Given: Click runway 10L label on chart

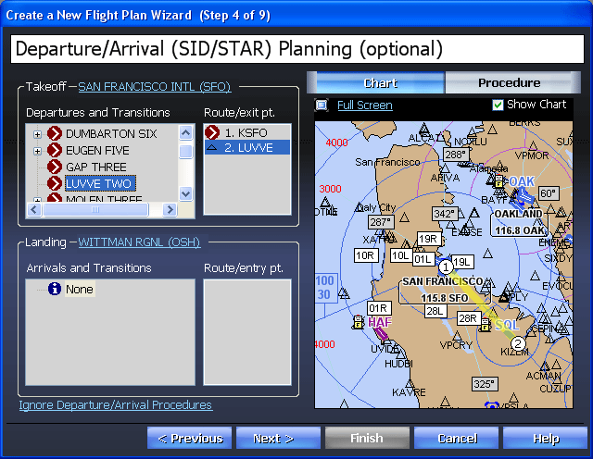Looking at the screenshot, I should (401, 255).
